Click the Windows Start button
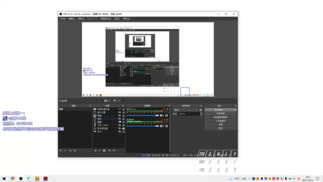The height and width of the screenshot is (182, 323). [x=4, y=178]
